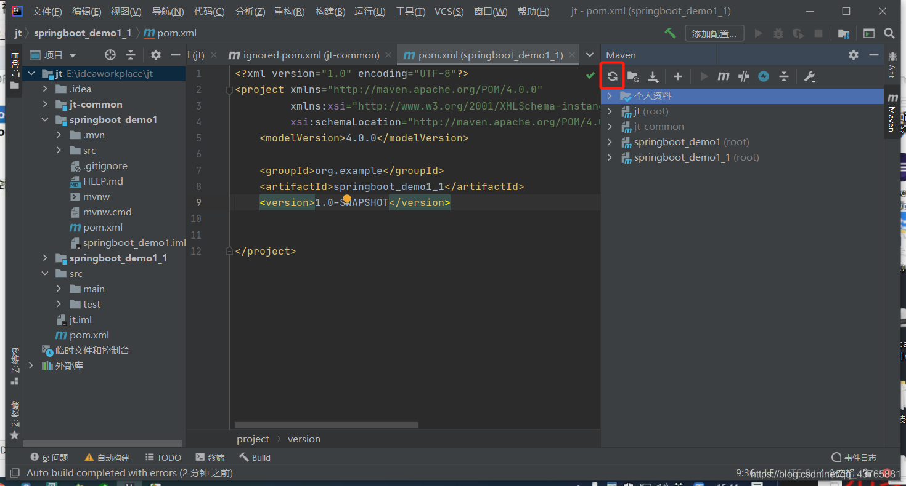The width and height of the screenshot is (906, 486).
Task: Click the Search Everywhere magnifier icon
Action: coord(889,33)
